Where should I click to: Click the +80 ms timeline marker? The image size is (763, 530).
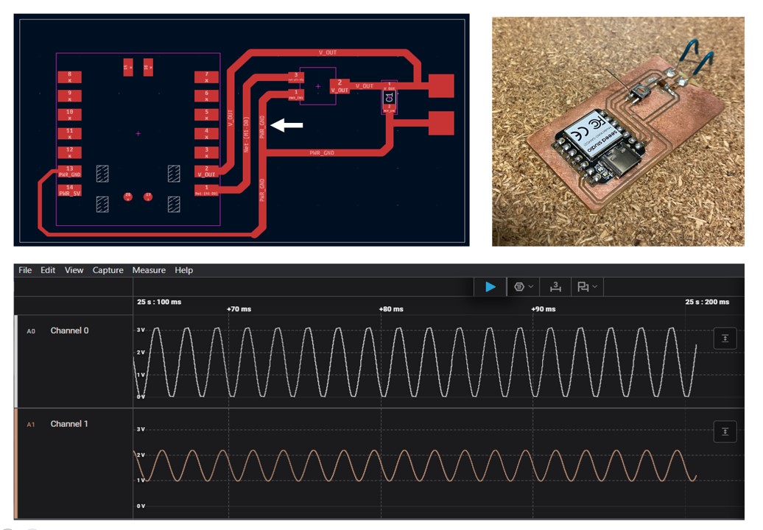click(391, 309)
